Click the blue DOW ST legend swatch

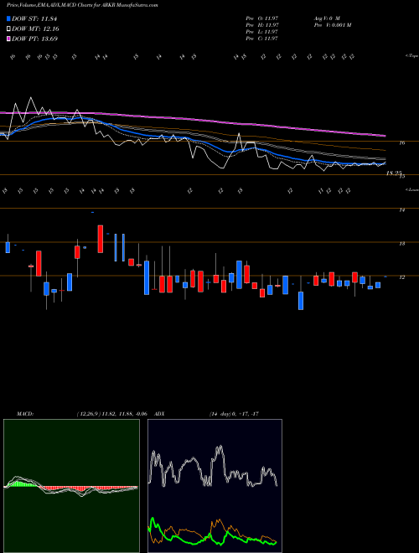pyautogui.click(x=9, y=18)
